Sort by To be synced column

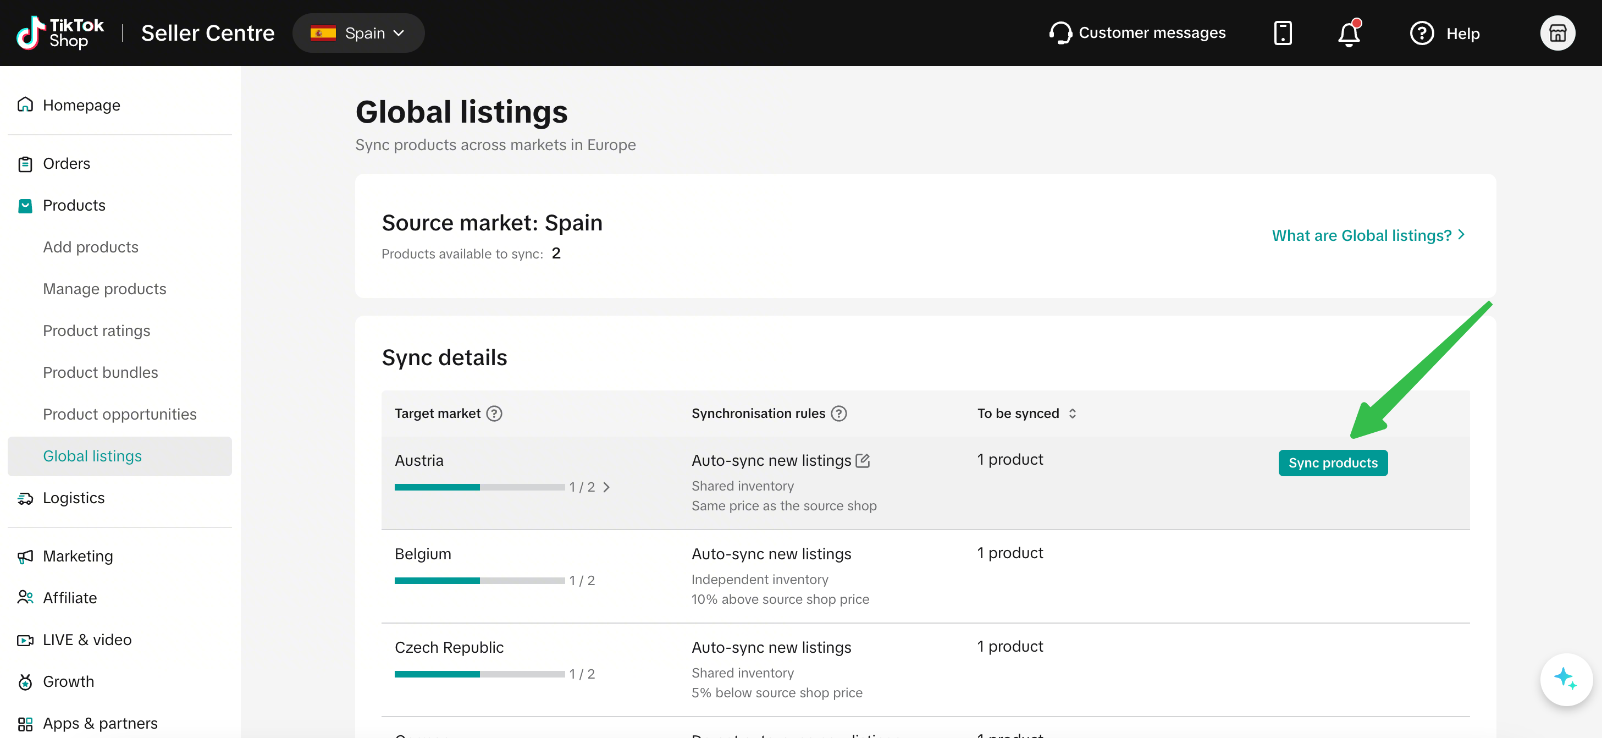(x=1072, y=414)
